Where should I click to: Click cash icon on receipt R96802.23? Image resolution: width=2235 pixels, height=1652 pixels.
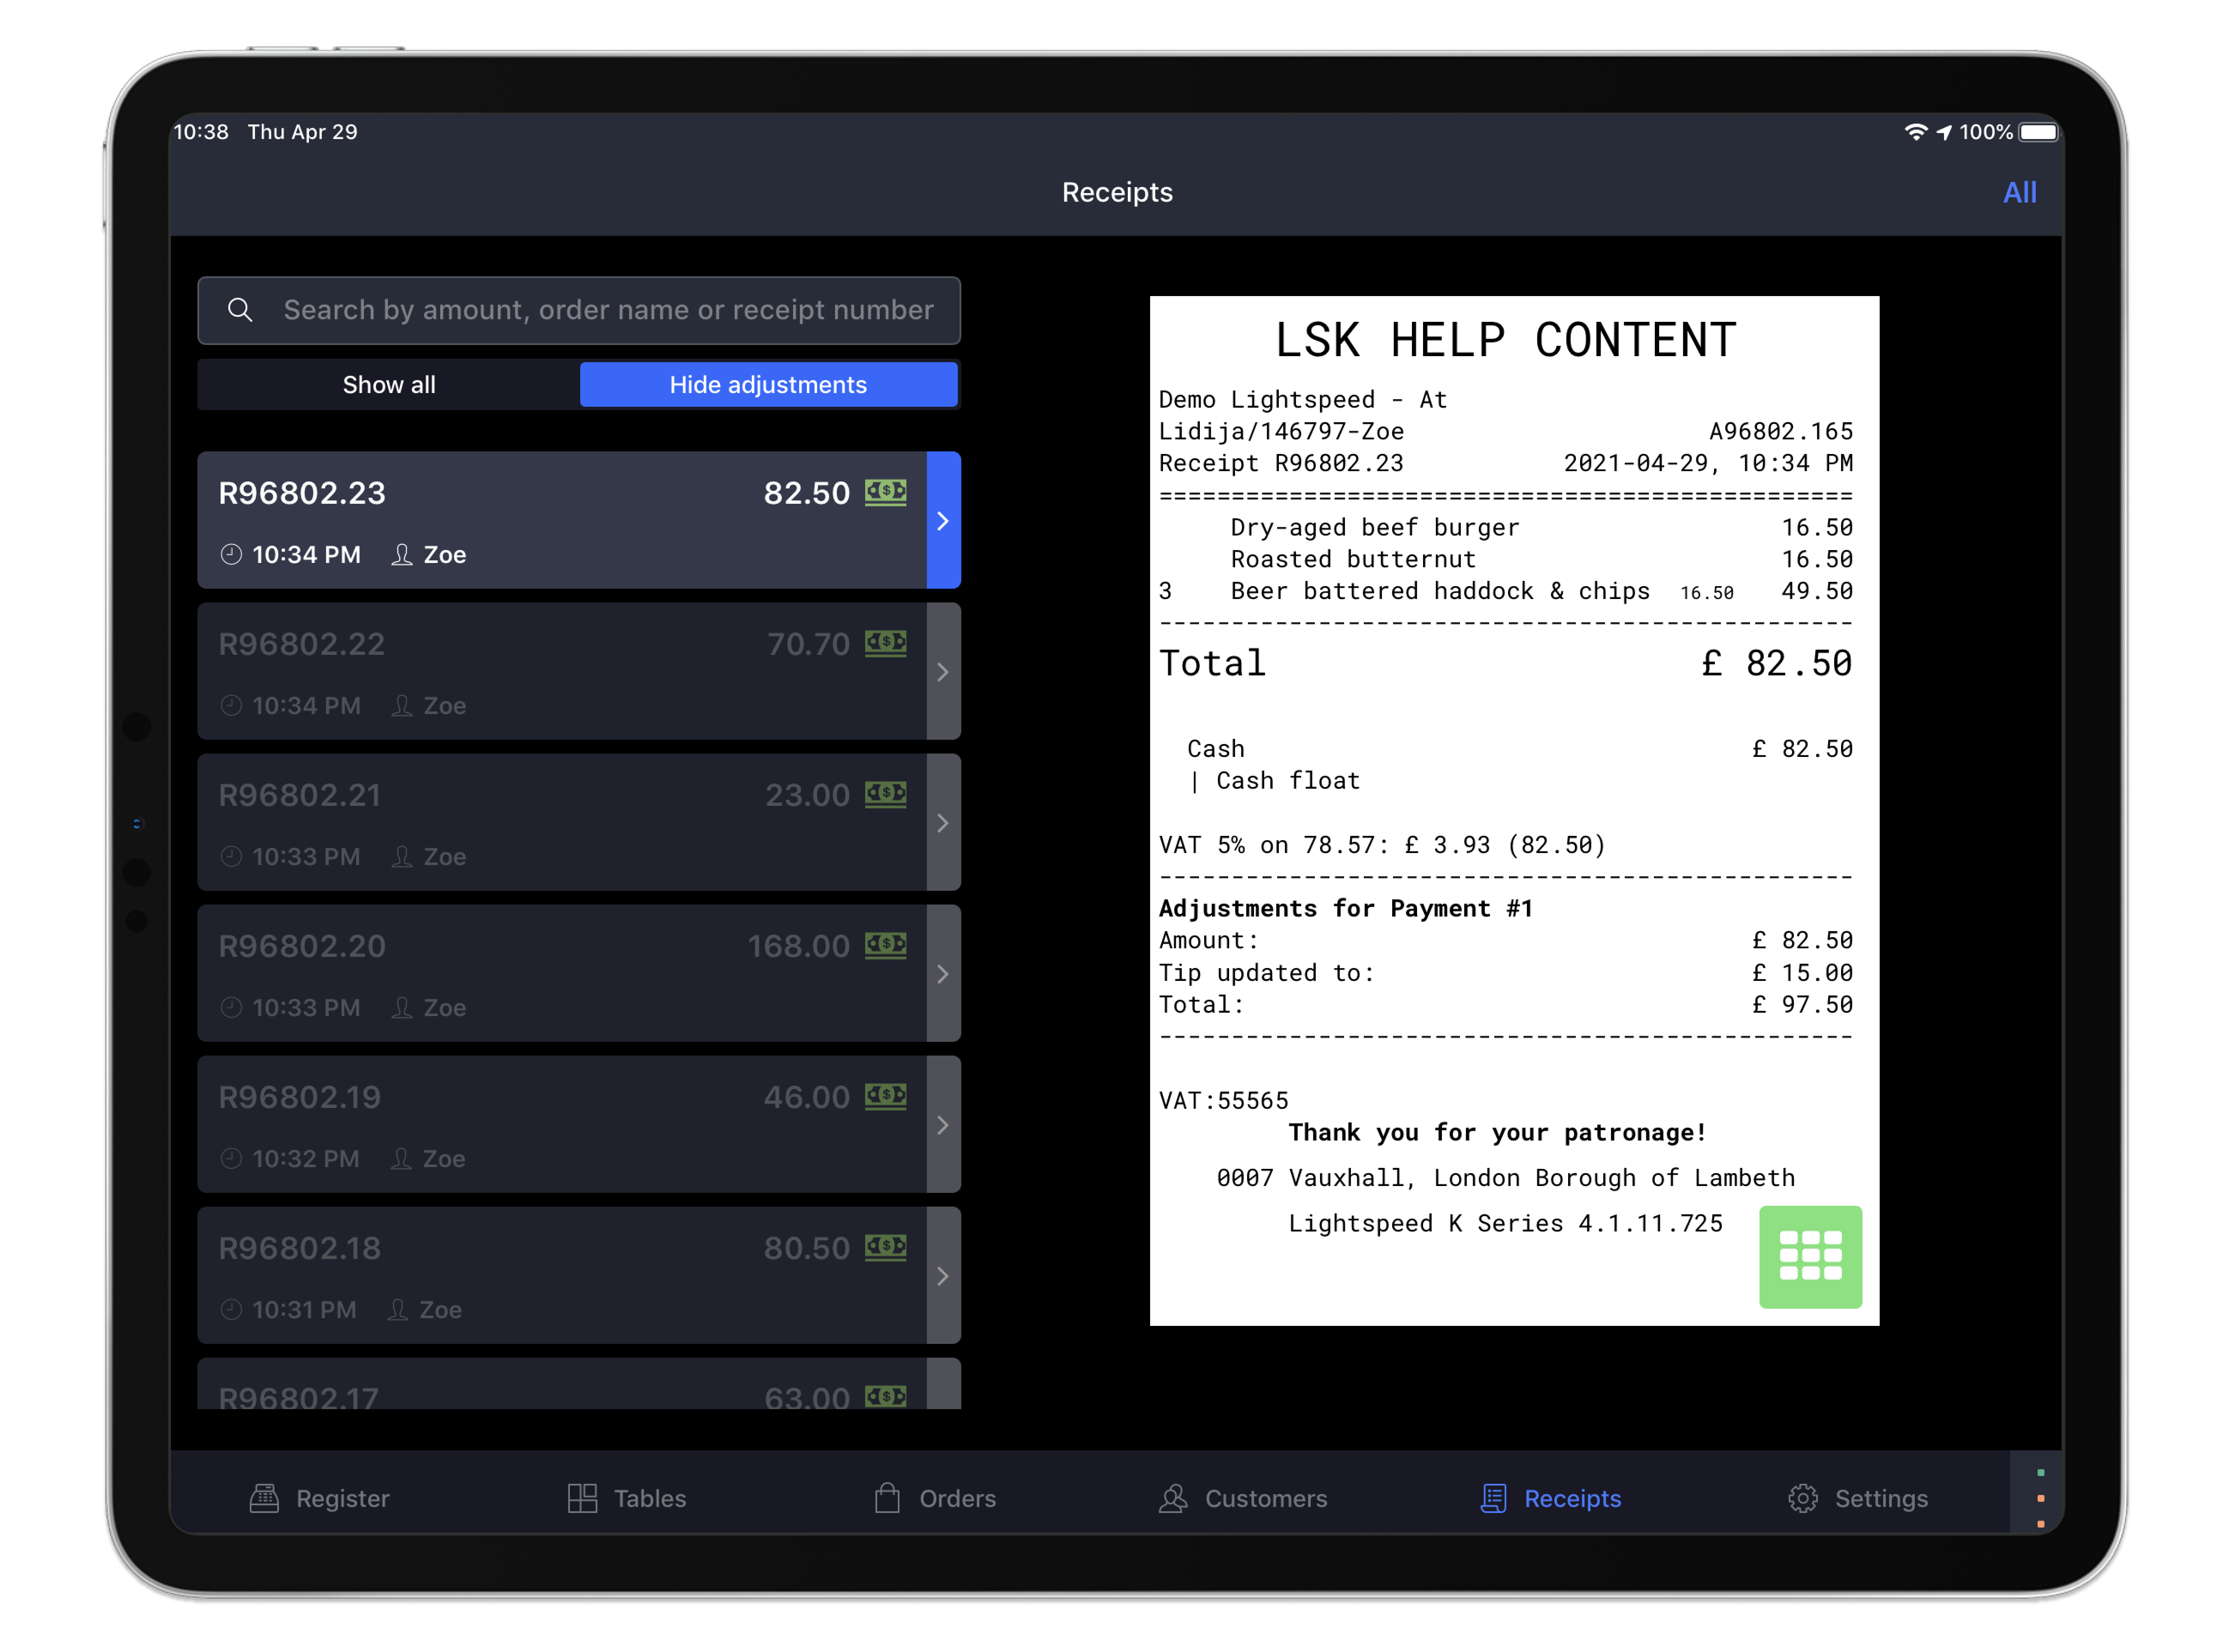click(886, 493)
